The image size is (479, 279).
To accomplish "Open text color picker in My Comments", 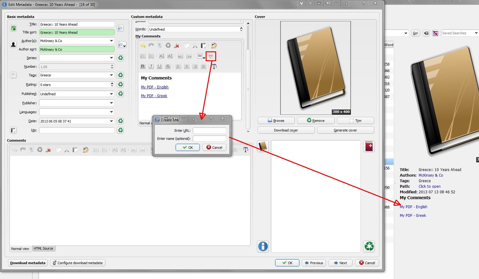I will pyautogui.click(x=214, y=67).
